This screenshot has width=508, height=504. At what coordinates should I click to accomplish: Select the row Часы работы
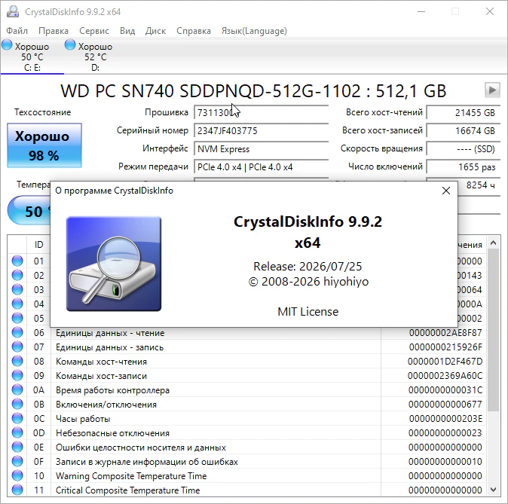(247, 418)
